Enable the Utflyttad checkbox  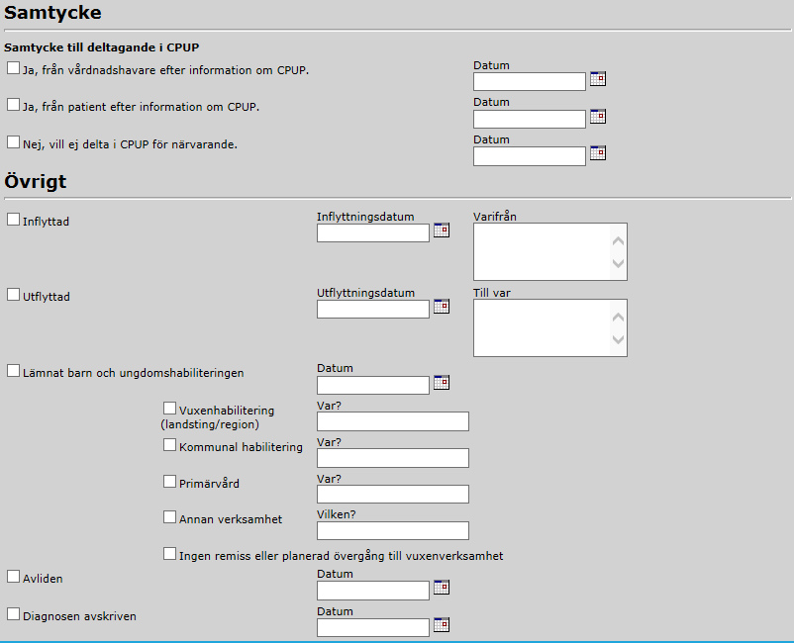[13, 295]
